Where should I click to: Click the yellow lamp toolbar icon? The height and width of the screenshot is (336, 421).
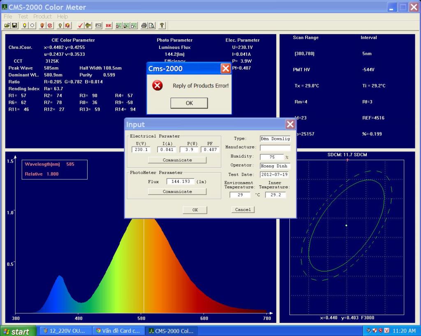tap(25, 25)
